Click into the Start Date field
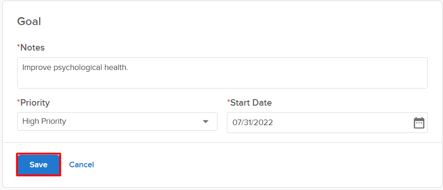Screen dimensions: 443x190 tap(316, 123)
